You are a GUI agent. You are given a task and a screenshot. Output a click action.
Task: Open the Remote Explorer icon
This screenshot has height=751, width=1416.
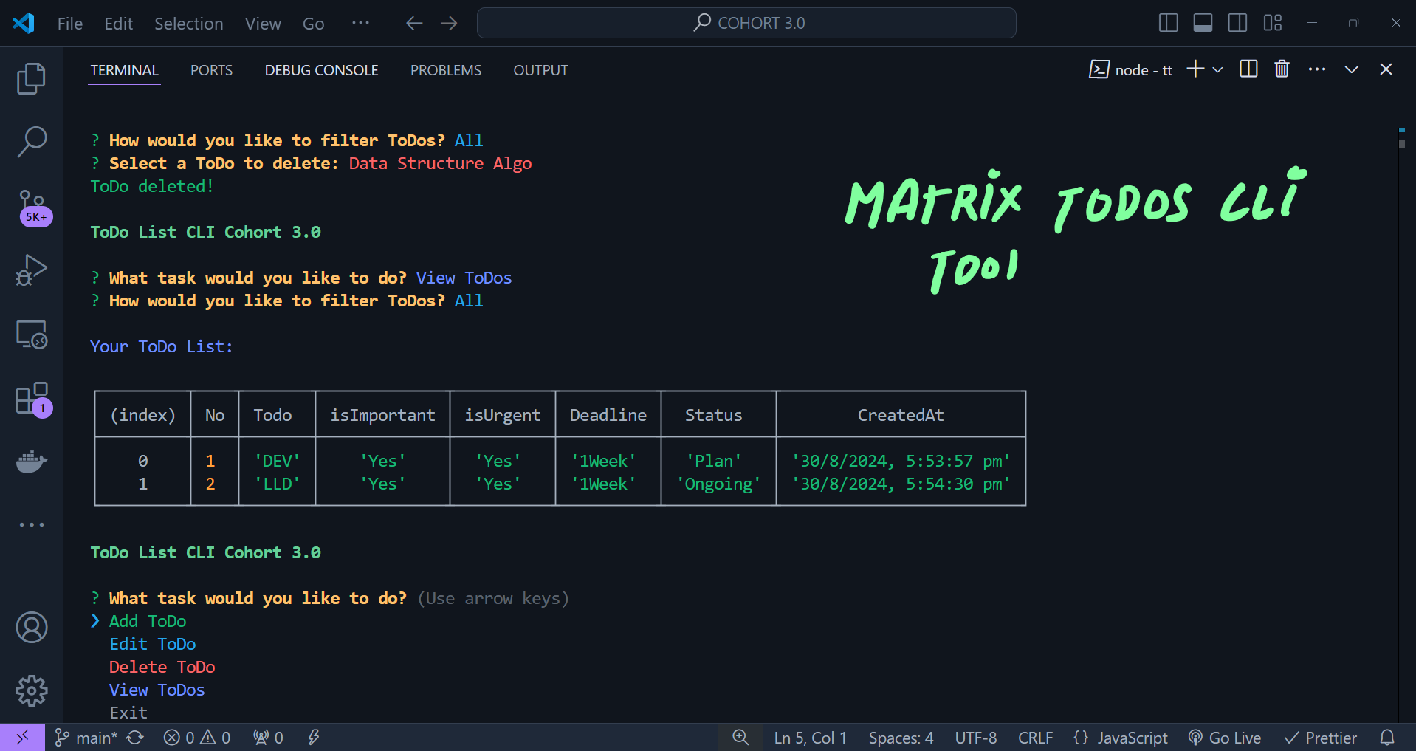[x=32, y=335]
